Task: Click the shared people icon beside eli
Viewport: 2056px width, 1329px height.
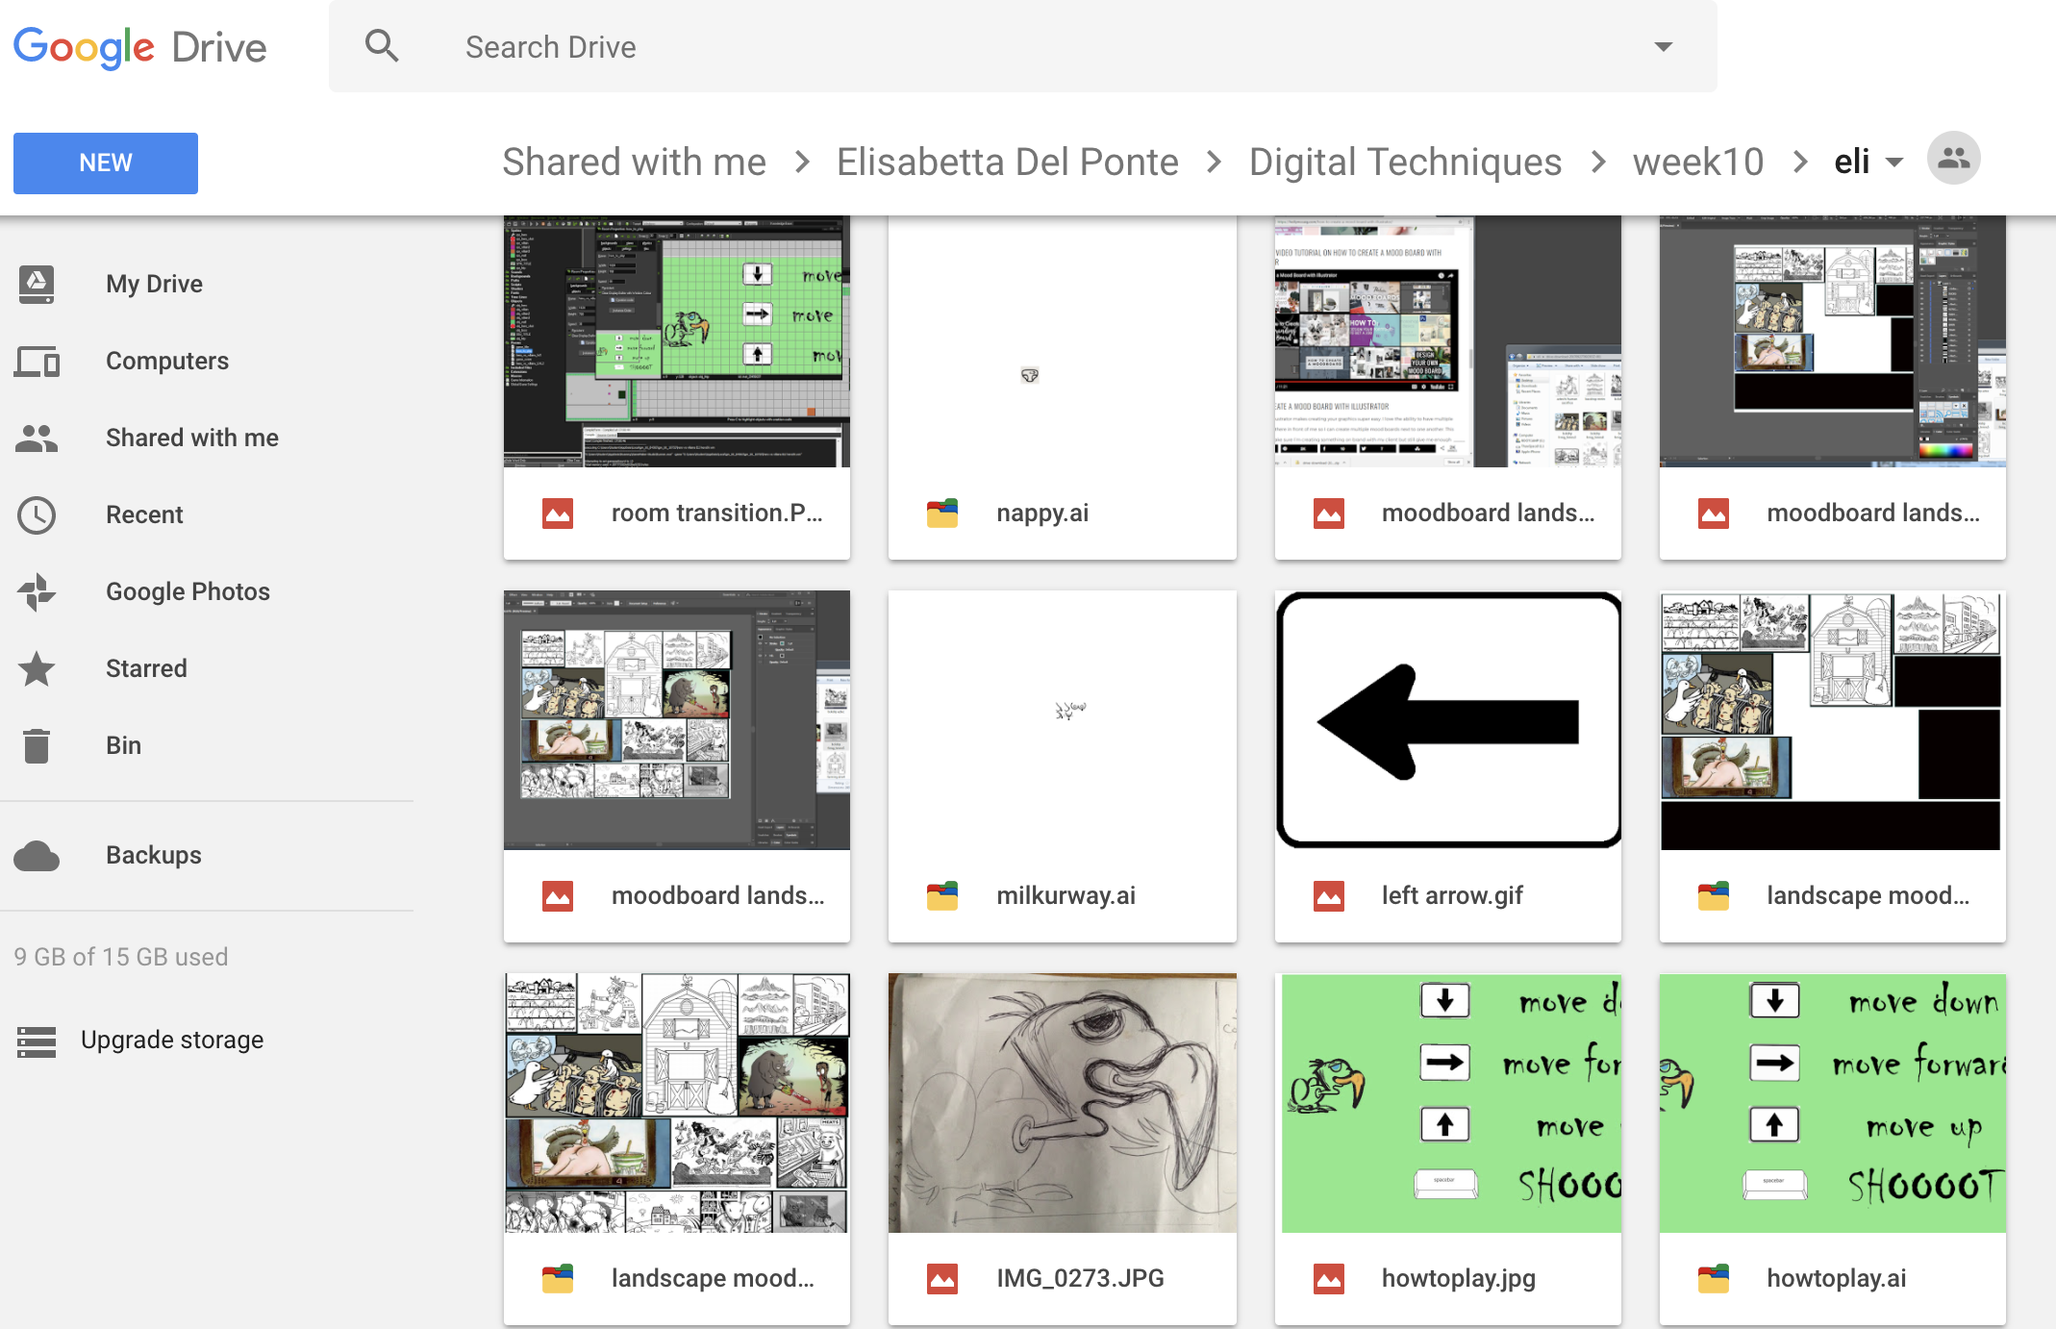Action: (1953, 159)
